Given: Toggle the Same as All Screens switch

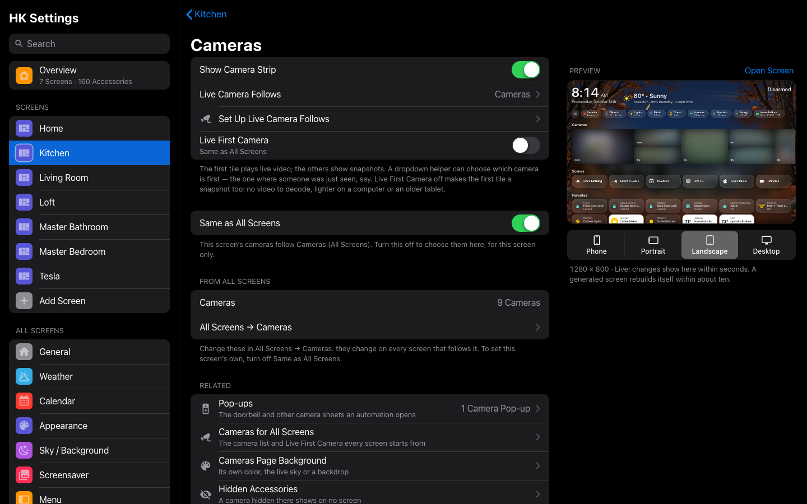Looking at the screenshot, I should (x=526, y=223).
